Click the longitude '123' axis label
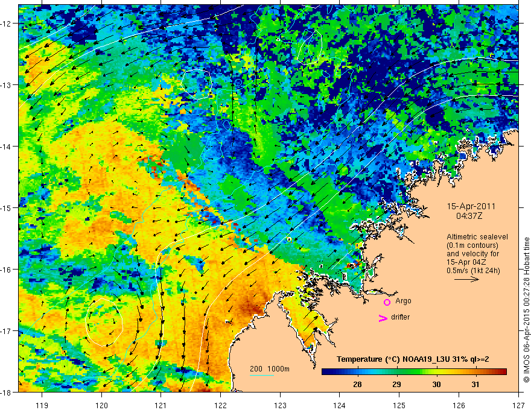This screenshot has width=531, height=410. pyautogui.click(x=280, y=405)
